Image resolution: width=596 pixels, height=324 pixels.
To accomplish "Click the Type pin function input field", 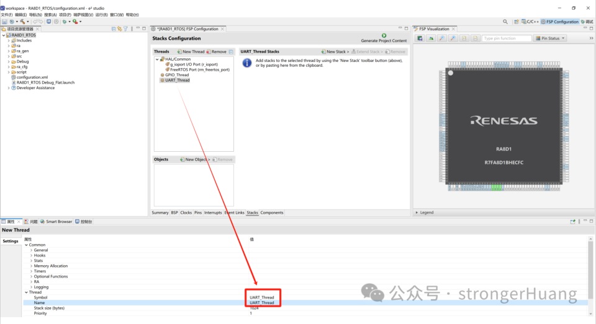I will click(507, 38).
